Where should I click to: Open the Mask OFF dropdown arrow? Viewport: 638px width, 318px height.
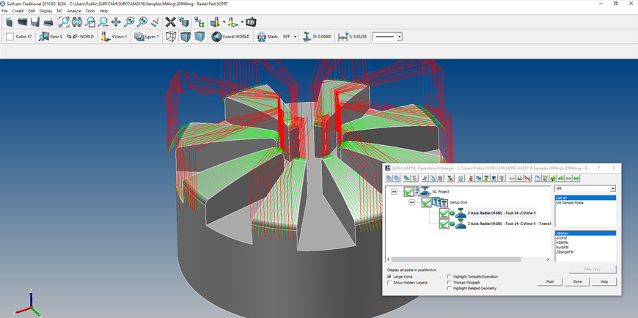pyautogui.click(x=295, y=37)
